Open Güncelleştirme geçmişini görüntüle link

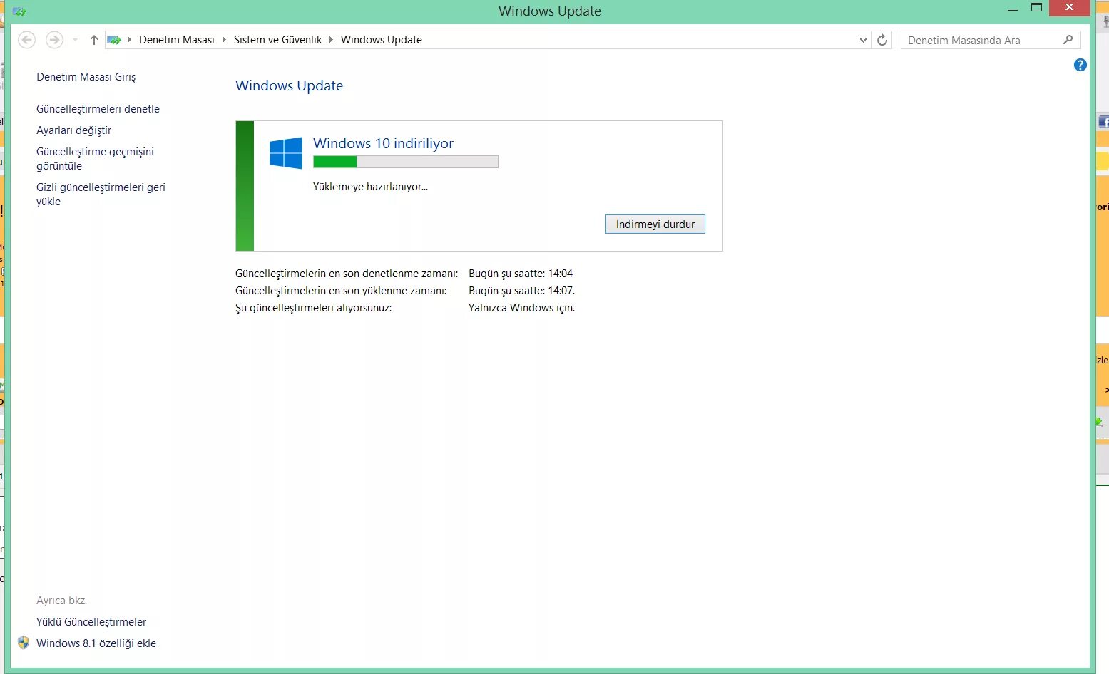(96, 159)
